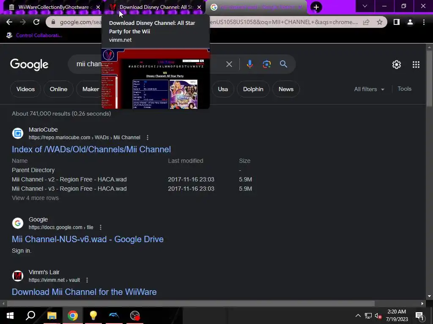This screenshot has height=324, width=433.
Task: Click the MarioCube site favicon
Action: coord(18,133)
